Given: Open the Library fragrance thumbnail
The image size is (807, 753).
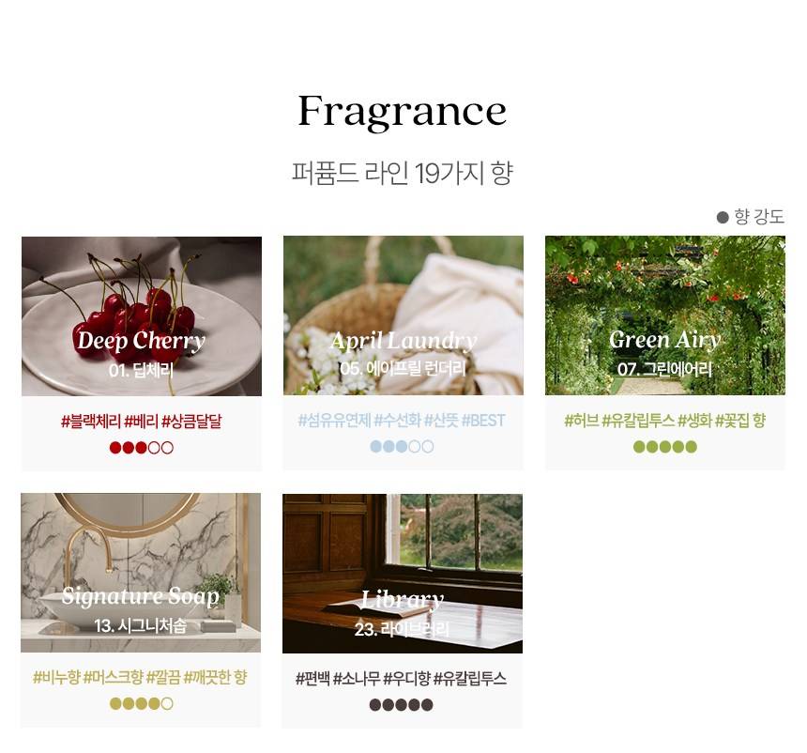Looking at the screenshot, I should (403, 574).
